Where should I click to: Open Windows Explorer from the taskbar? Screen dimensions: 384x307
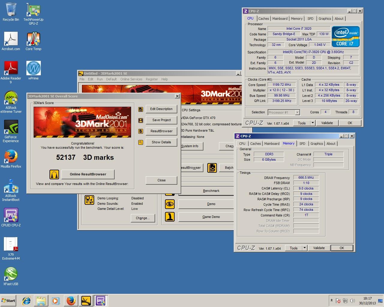click(41, 300)
